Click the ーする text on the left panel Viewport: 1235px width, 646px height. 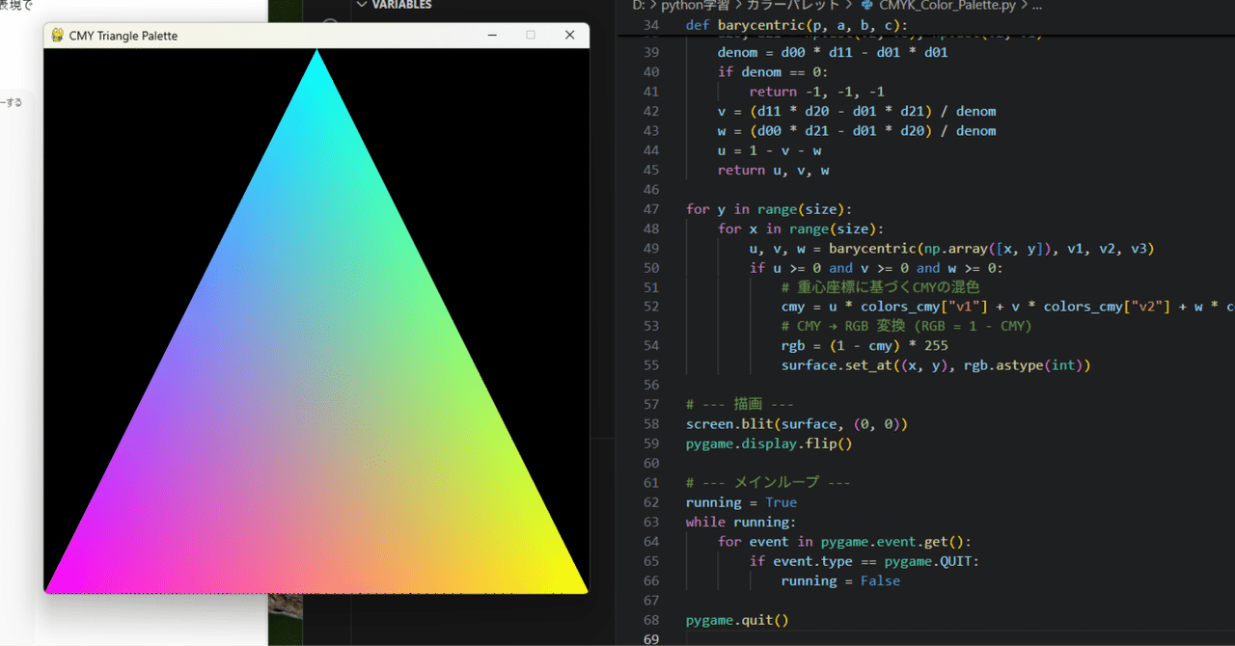click(12, 102)
